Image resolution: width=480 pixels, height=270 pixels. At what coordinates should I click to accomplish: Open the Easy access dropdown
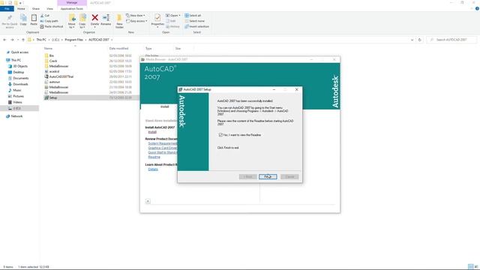[x=136, y=21]
